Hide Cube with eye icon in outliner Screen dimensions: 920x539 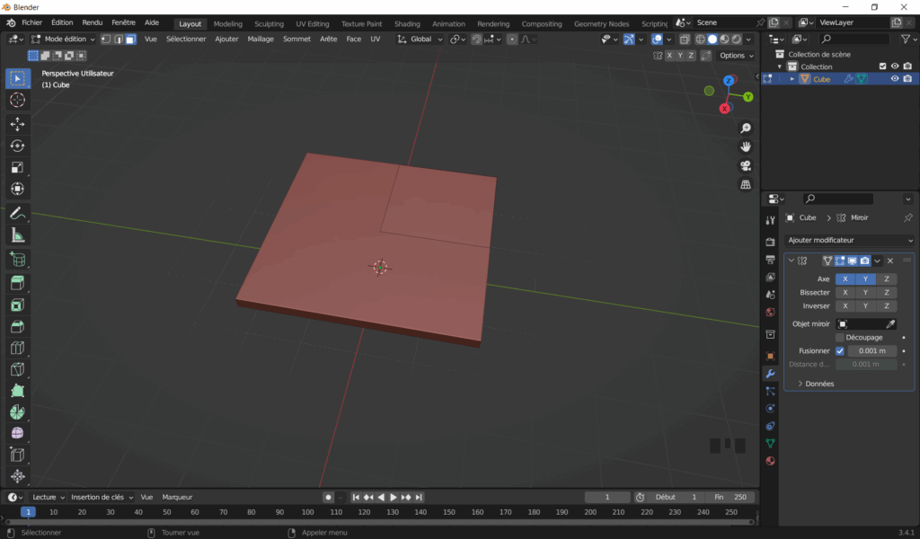[895, 78]
